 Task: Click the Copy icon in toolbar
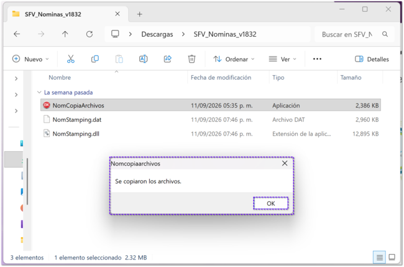(95, 59)
